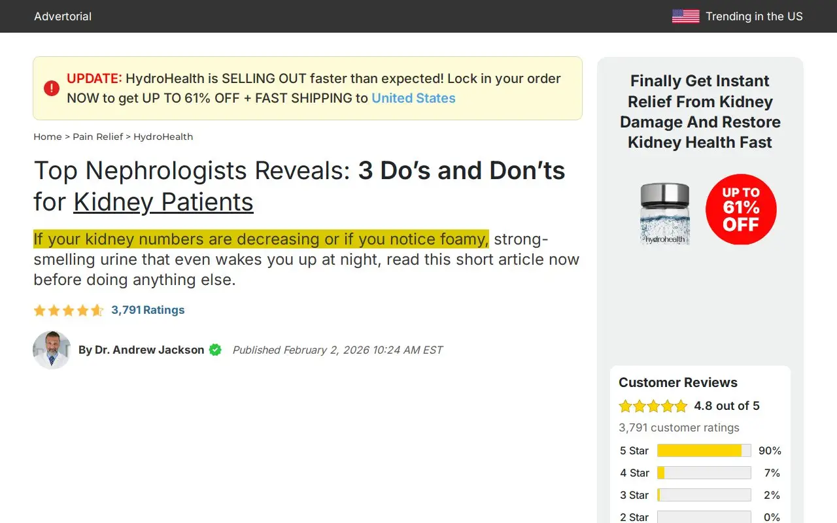Click Dr. Andrew Jackson's avatar photo
Screen dimensions: 837x523
(52, 350)
